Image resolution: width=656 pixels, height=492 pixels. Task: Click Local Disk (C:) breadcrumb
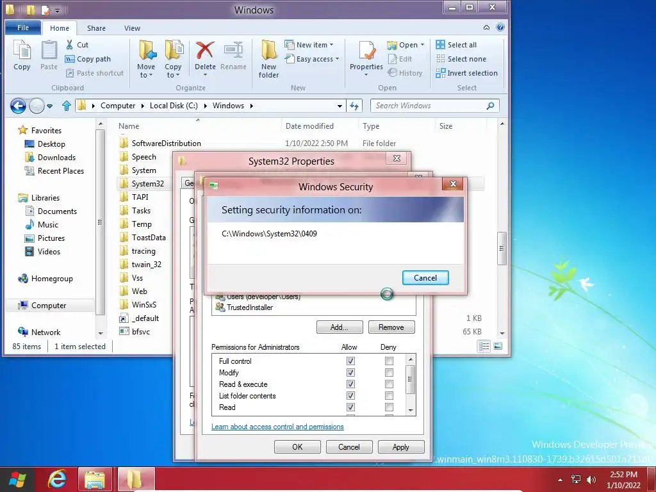[x=174, y=106]
